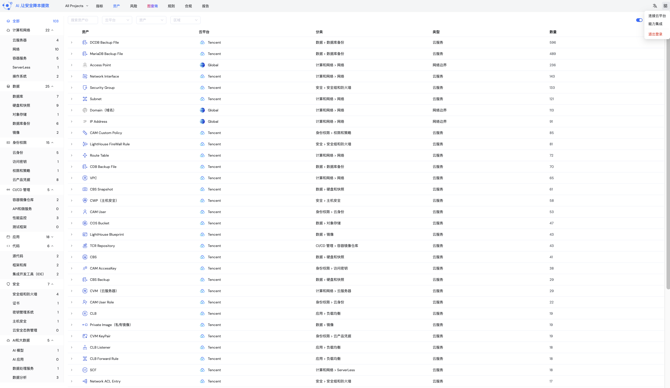
Task: Switch to the 风险 tab
Action: point(133,6)
